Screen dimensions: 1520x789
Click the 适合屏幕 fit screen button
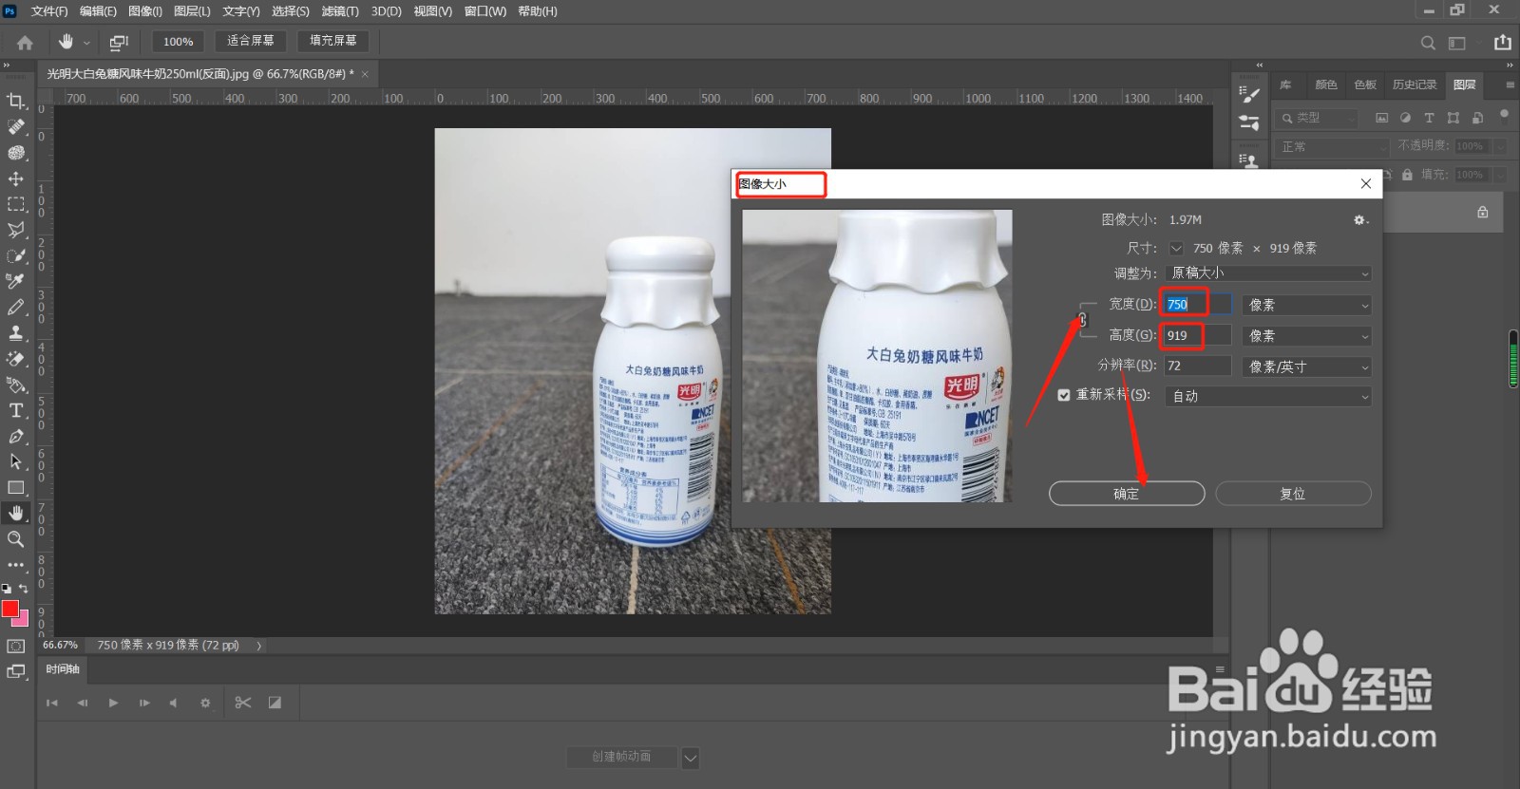(x=251, y=41)
